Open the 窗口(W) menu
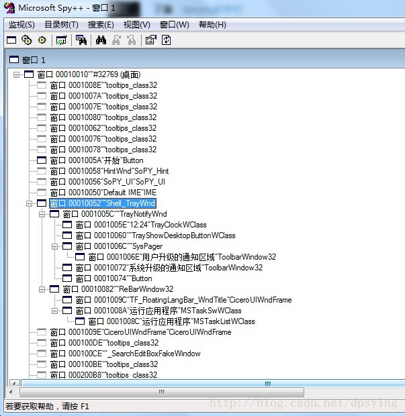405x416 pixels. [x=175, y=25]
